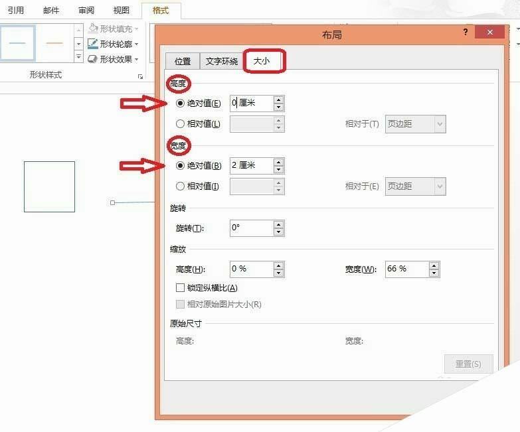Select width 相对值(I) radio button
The height and width of the screenshot is (432, 520).
point(180,186)
